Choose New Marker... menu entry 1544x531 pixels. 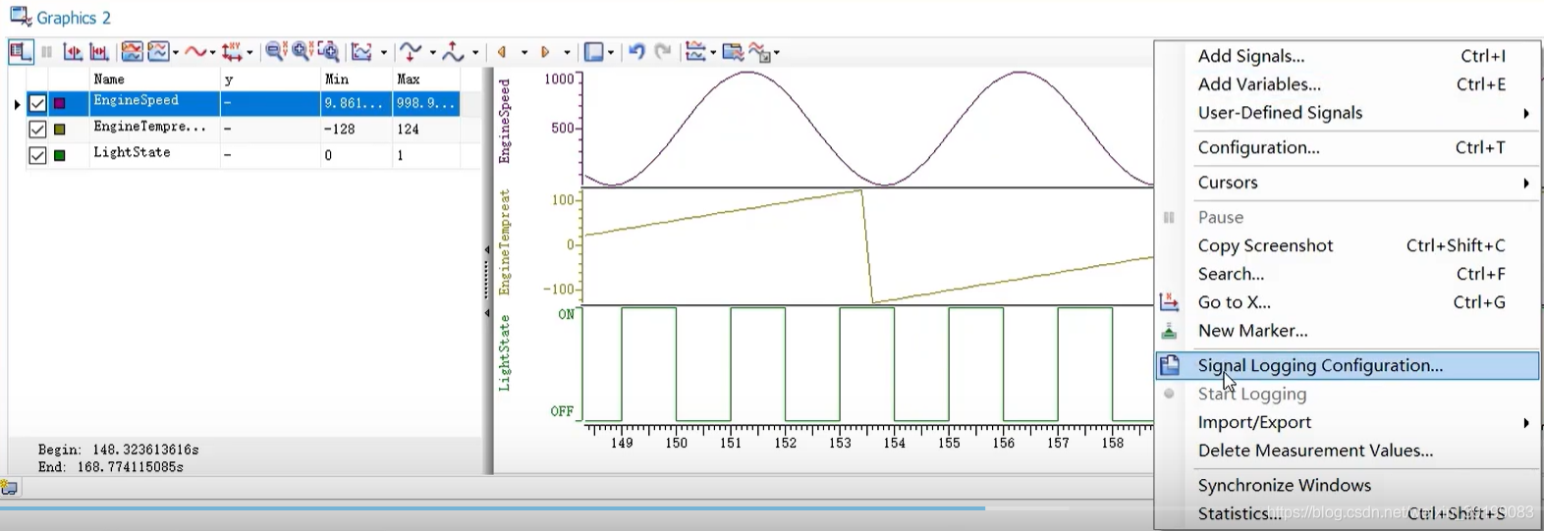tap(1347, 331)
